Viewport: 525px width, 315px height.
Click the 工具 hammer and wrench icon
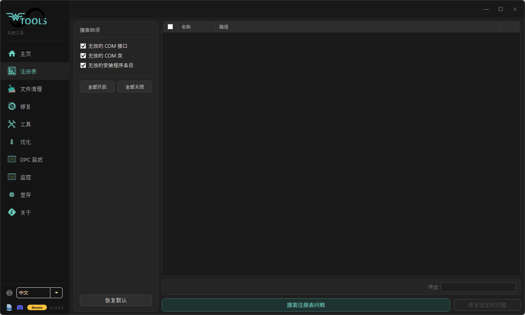coord(12,124)
